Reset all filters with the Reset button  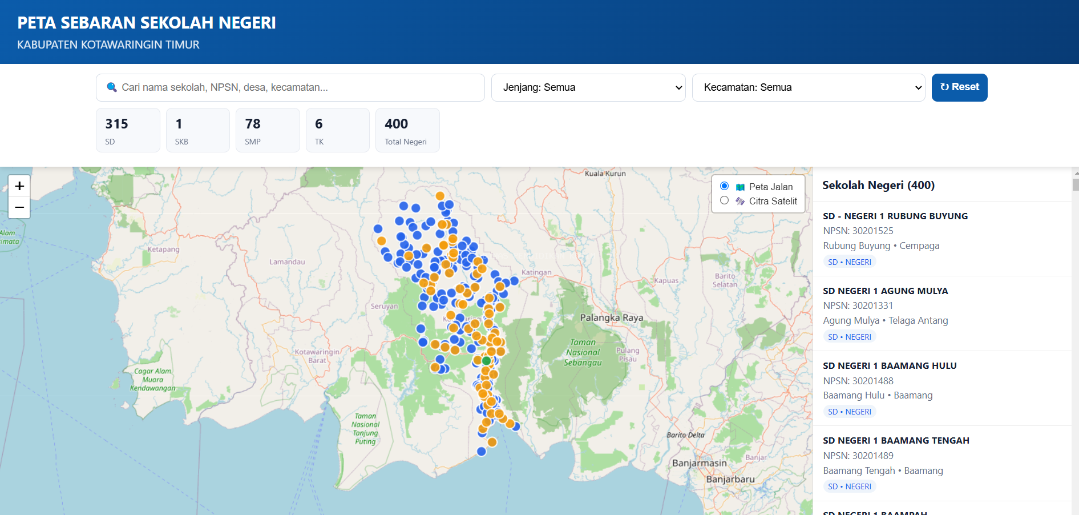959,88
